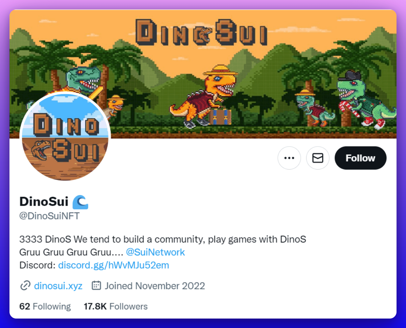Select the @DinoSuiNFT handle text

(x=49, y=216)
